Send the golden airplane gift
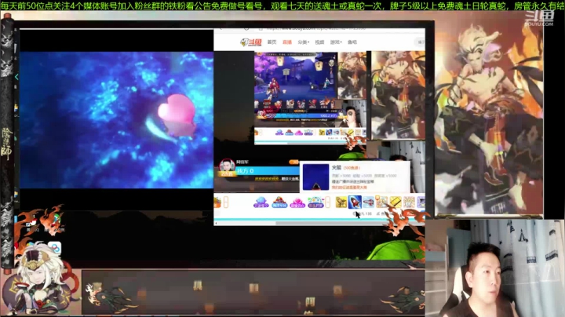Image resolution: width=565 pixels, height=317 pixels. [341, 202]
